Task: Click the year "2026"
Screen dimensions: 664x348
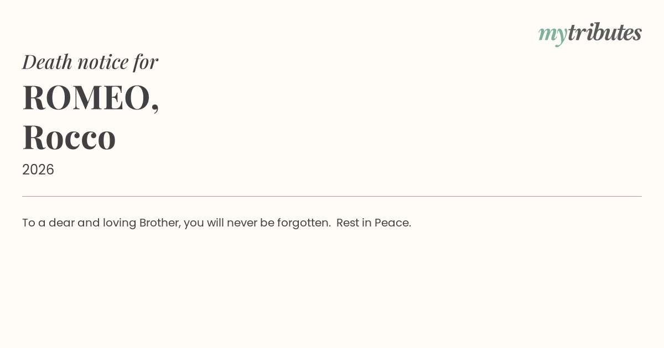Action: click(x=38, y=170)
